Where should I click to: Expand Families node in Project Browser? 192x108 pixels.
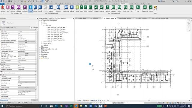point(40,54)
